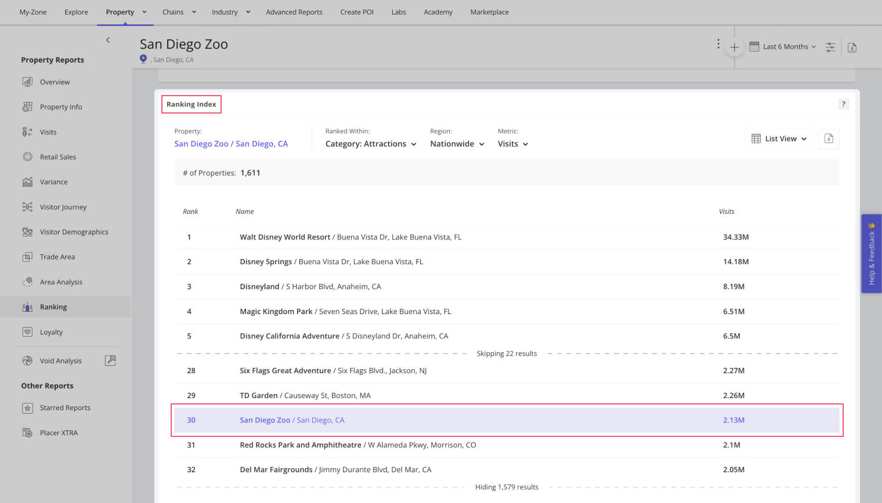
Task: Download the Ranking Index table
Action: [x=829, y=138]
